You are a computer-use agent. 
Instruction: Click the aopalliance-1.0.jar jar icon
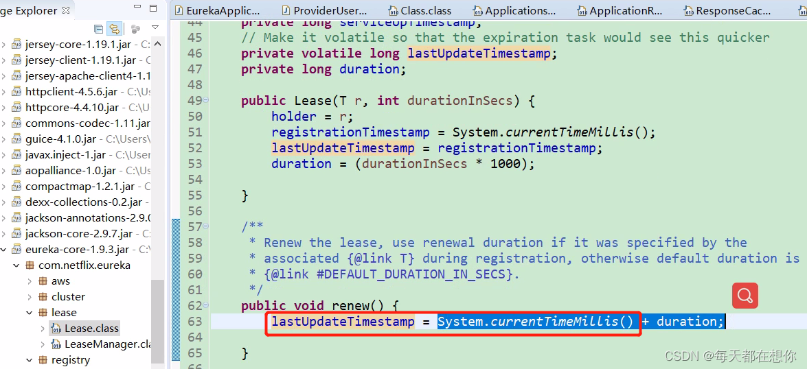(x=17, y=171)
